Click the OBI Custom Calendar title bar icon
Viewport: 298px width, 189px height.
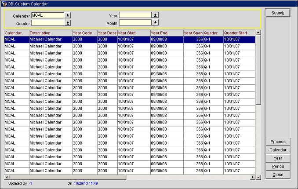[4, 4]
